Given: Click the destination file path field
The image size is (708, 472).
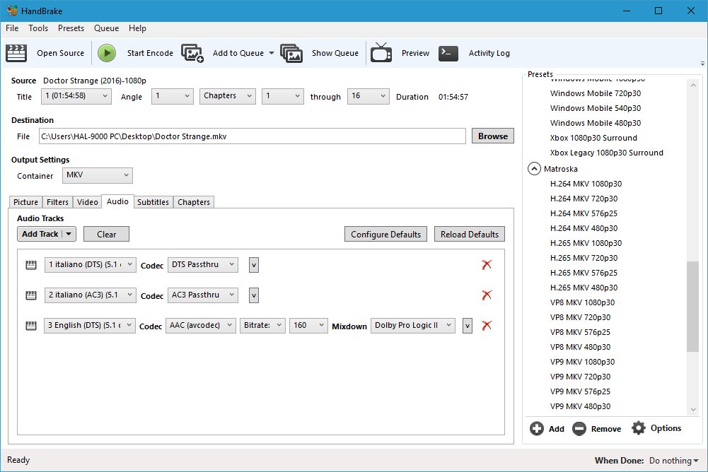Looking at the screenshot, I should 252,136.
